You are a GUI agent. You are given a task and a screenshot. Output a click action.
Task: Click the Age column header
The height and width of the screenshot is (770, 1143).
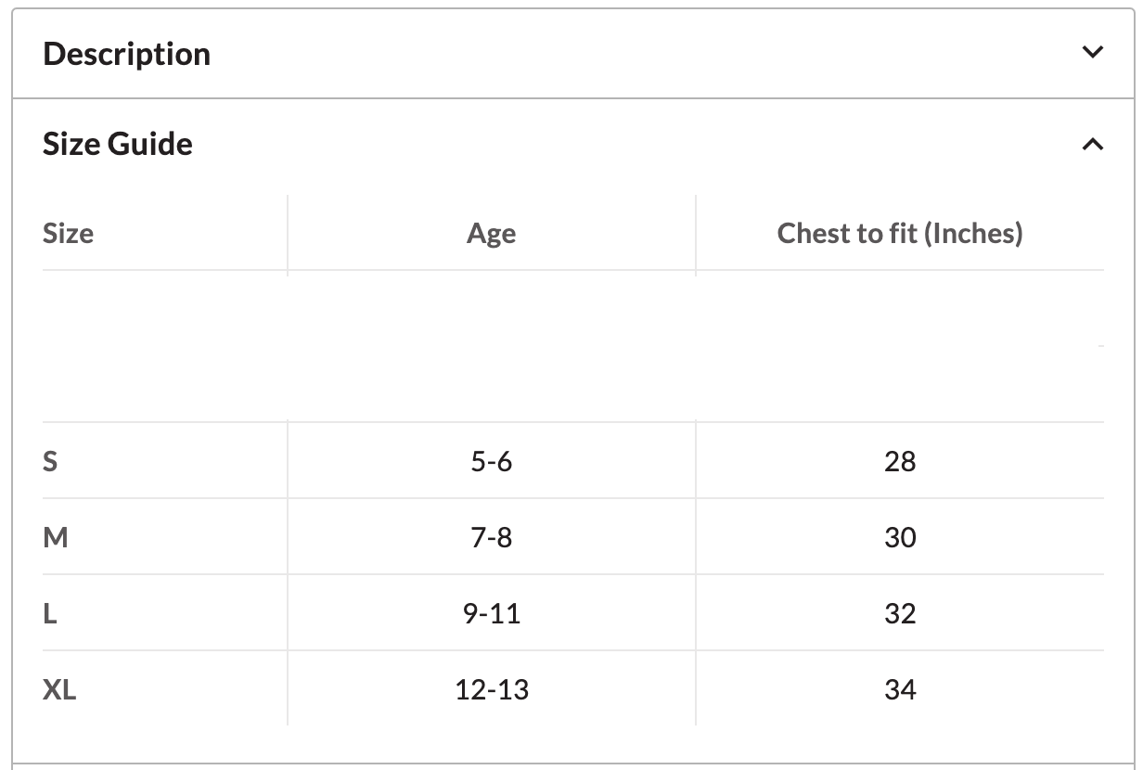(491, 233)
